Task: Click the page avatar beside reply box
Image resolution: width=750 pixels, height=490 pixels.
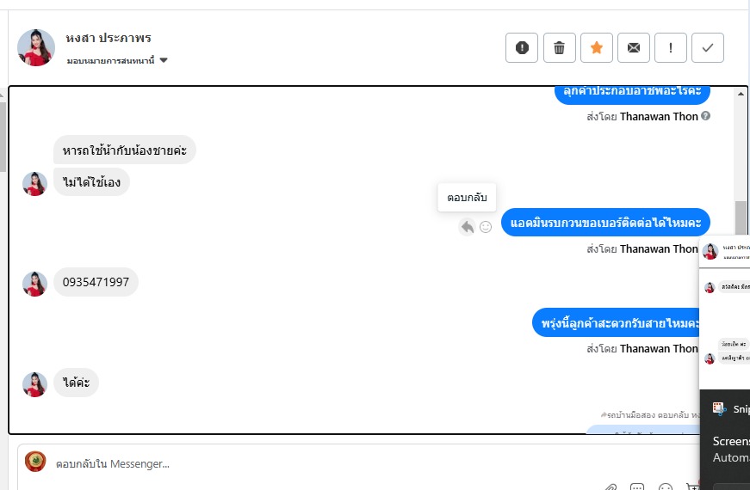Action: (x=35, y=462)
